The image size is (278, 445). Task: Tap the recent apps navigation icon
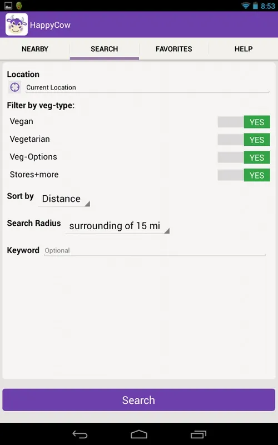(x=198, y=434)
